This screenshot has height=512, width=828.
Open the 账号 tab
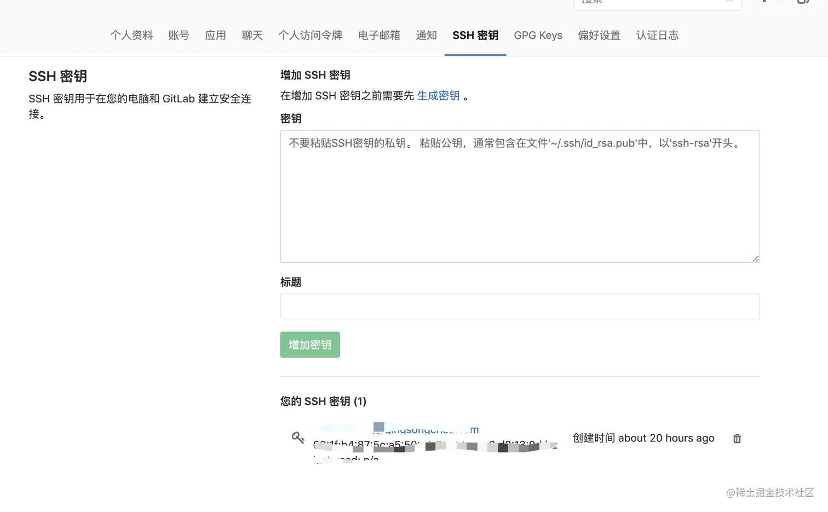179,35
